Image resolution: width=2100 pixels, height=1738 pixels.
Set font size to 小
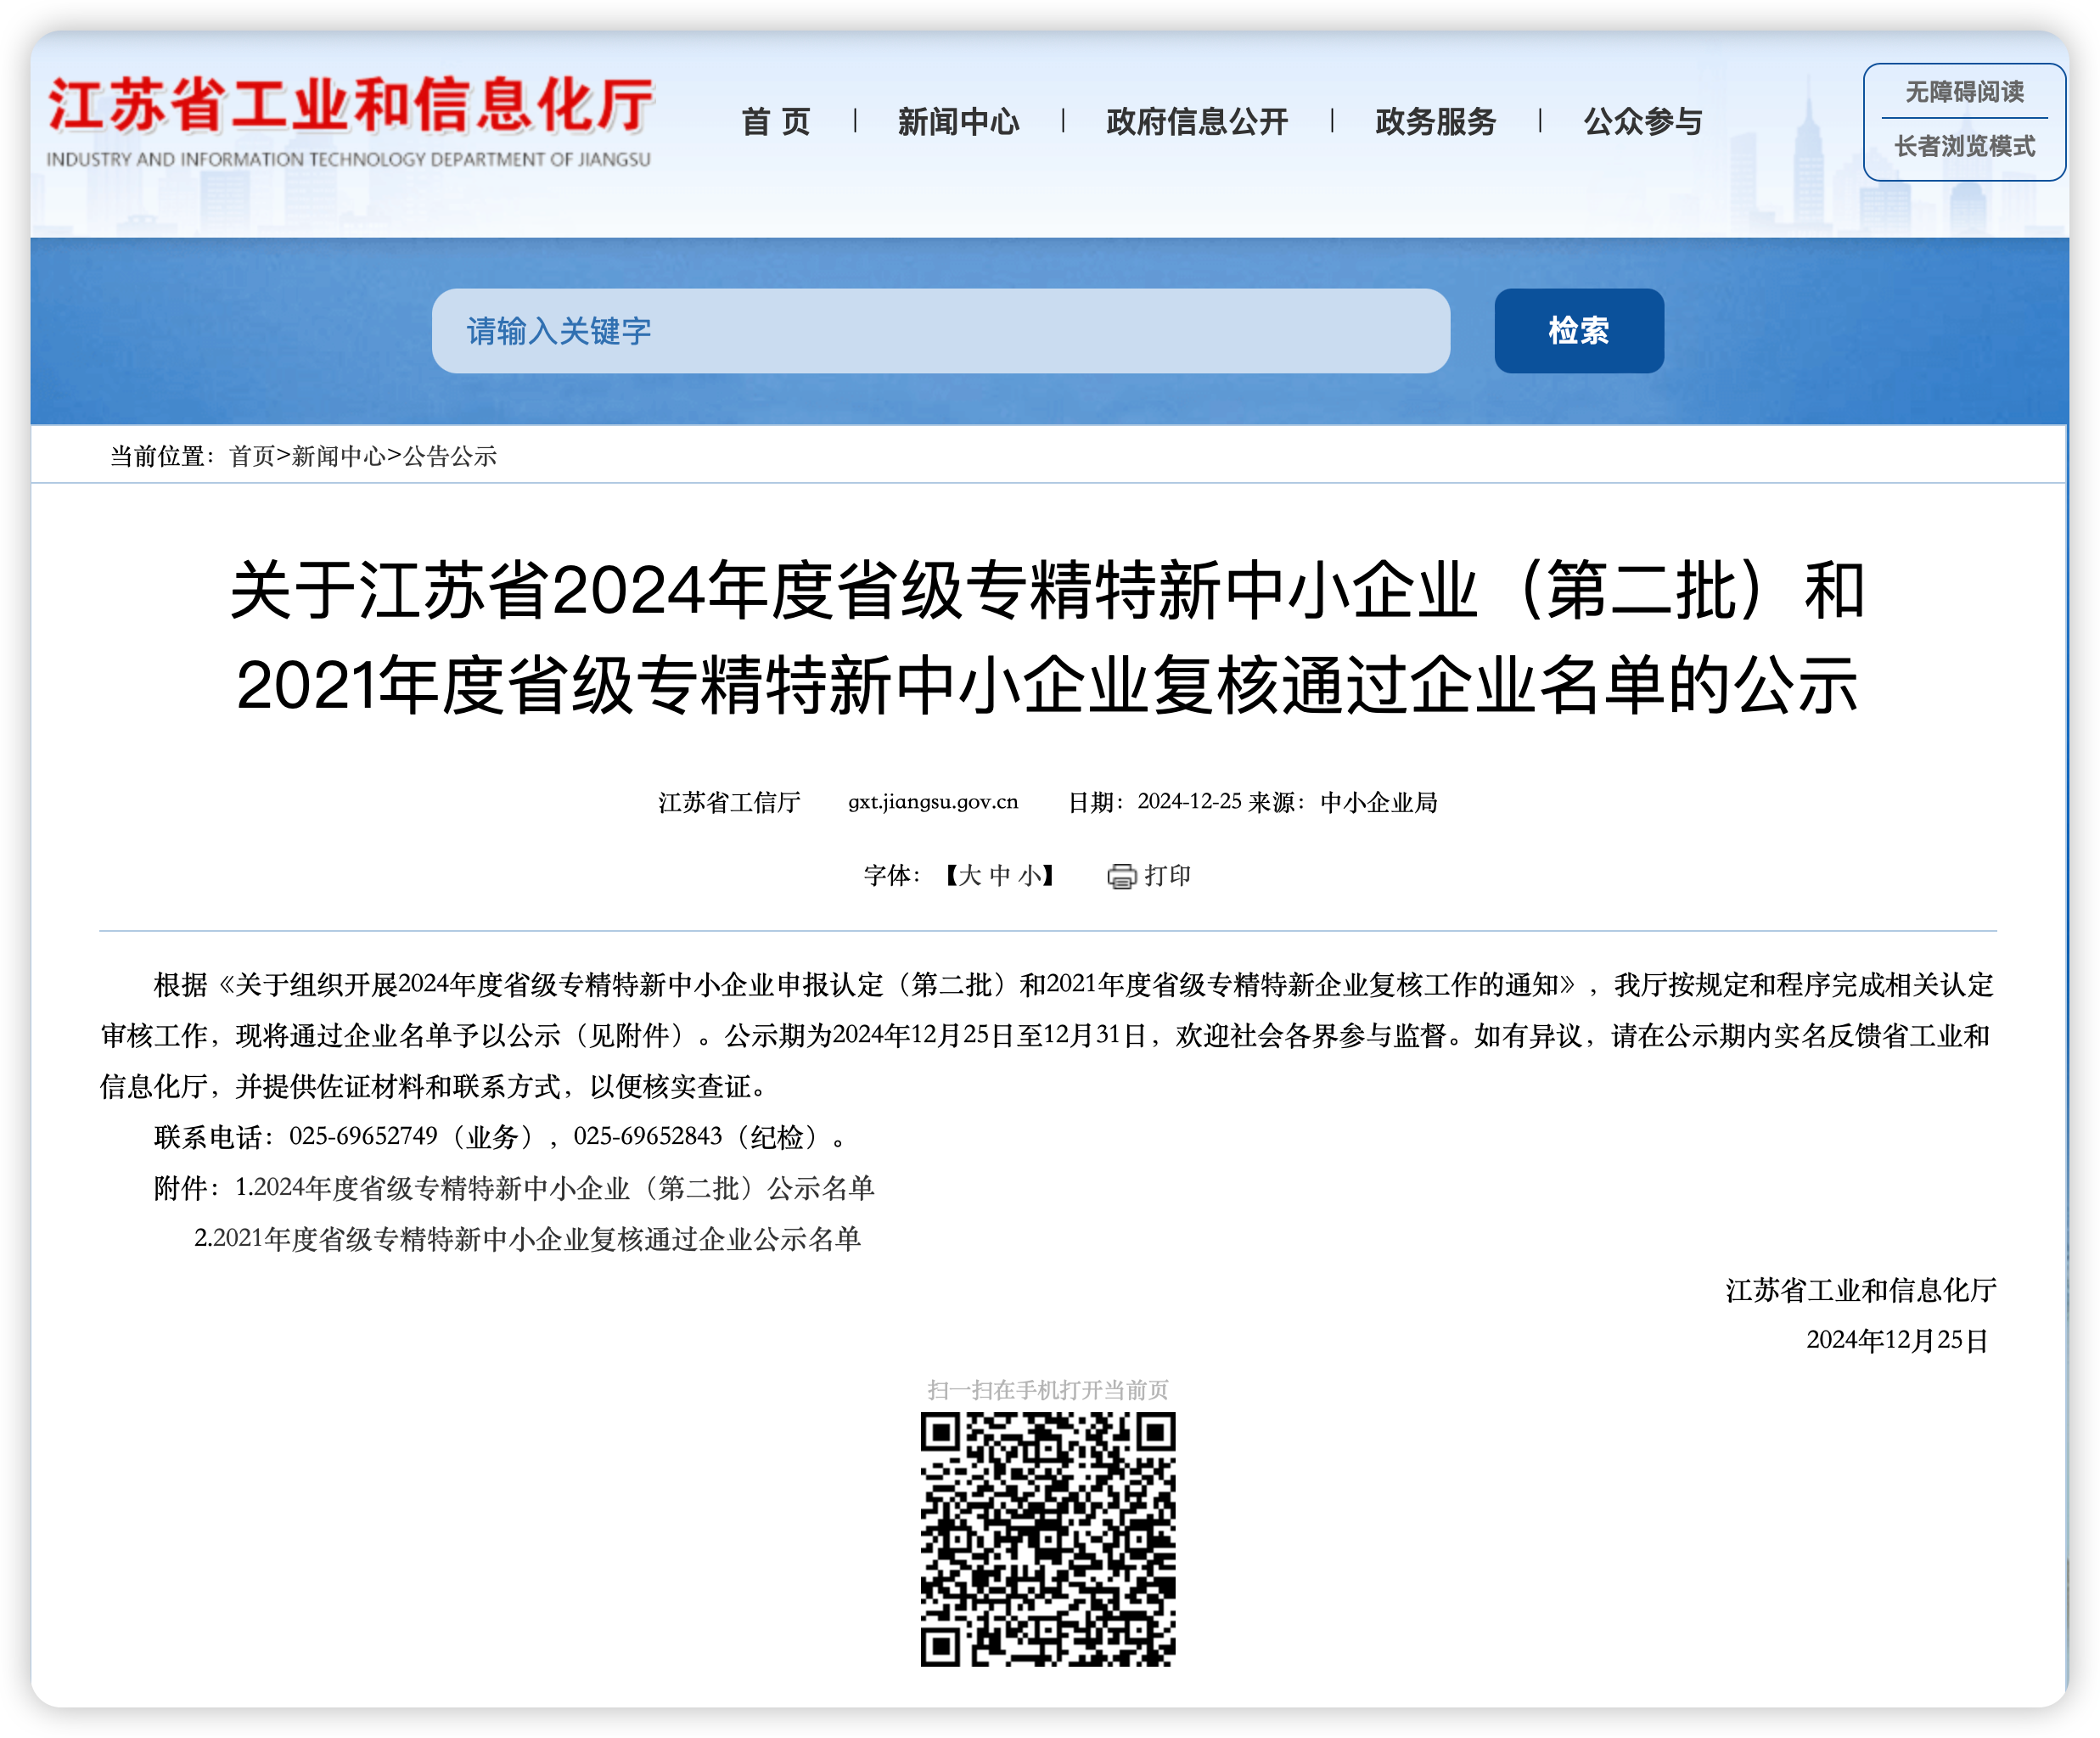pos(1029,876)
